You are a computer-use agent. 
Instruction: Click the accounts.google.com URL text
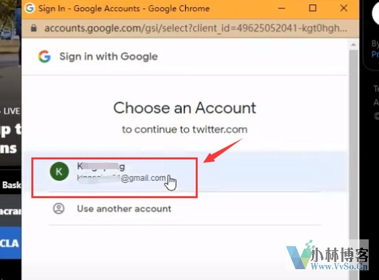pos(196,28)
